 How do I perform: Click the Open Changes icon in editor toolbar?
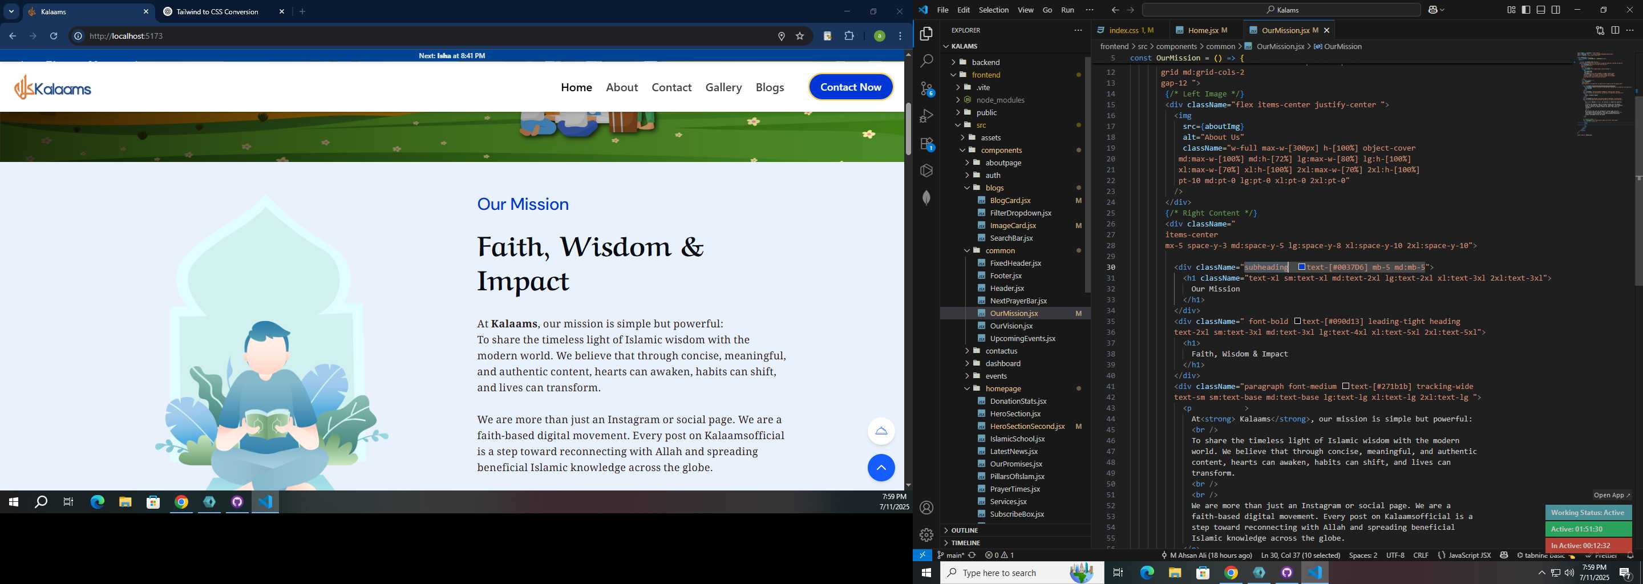pos(1600,30)
